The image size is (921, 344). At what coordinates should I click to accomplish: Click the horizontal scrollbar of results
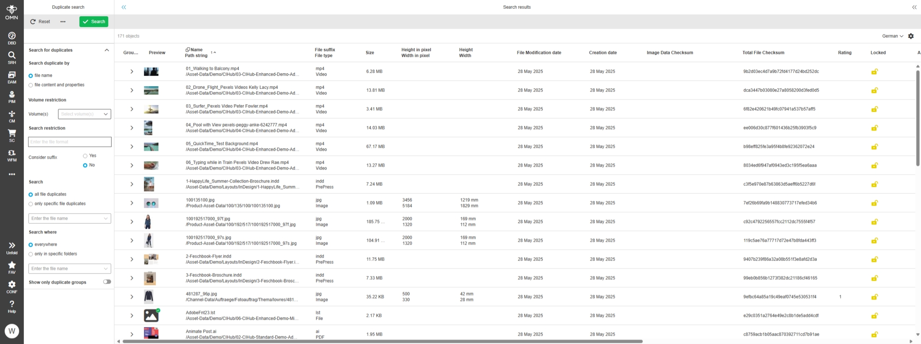tap(382, 341)
